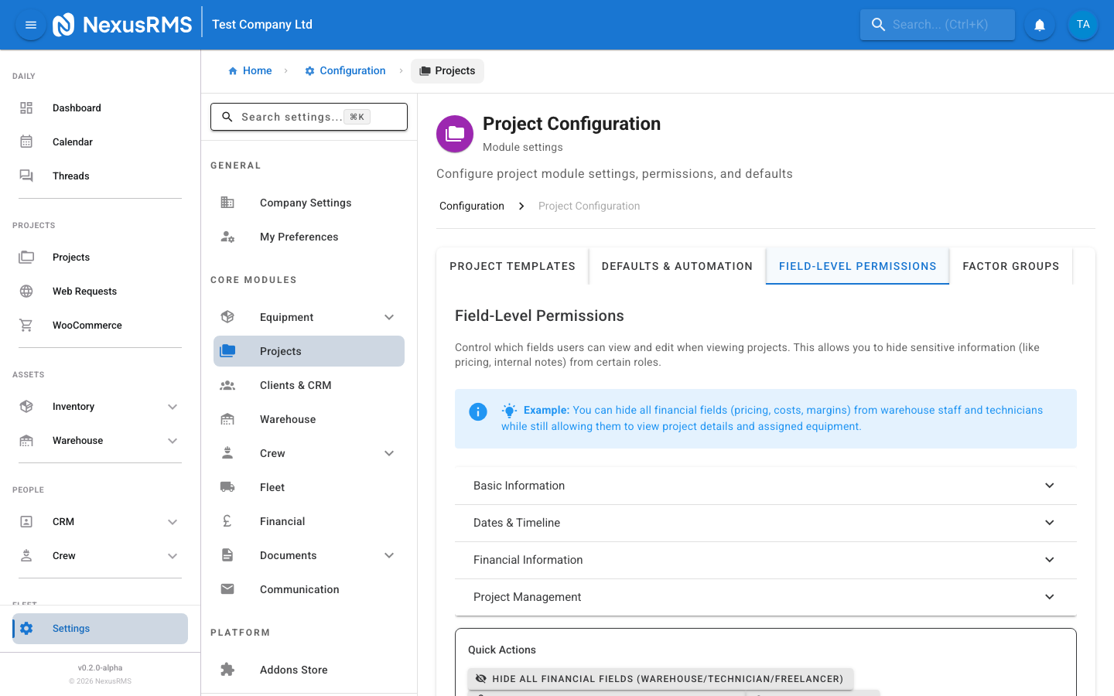Go to WooCommerce in the sidebar

coord(87,326)
